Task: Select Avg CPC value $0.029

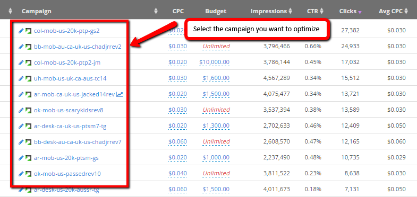Action: (396, 158)
